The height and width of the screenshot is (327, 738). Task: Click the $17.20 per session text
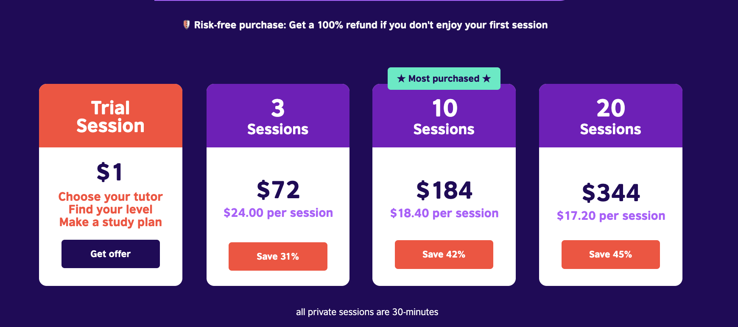(x=611, y=216)
